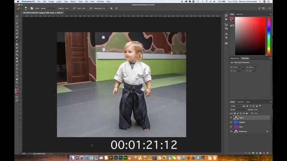Switch to the Swatches tab

[239, 14]
